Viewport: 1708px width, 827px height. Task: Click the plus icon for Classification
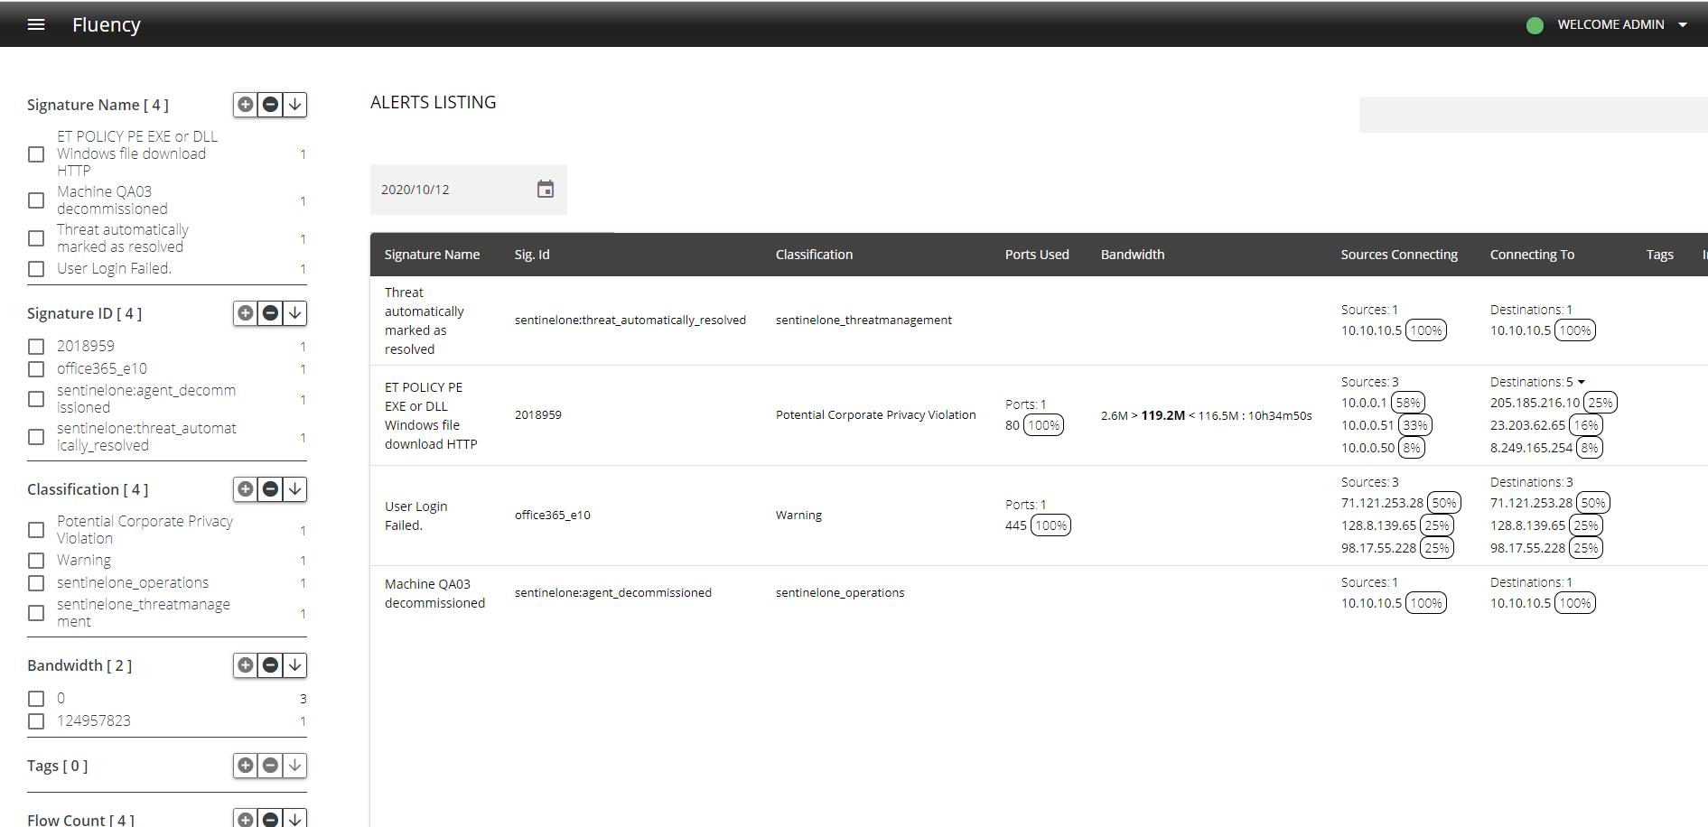tap(246, 489)
